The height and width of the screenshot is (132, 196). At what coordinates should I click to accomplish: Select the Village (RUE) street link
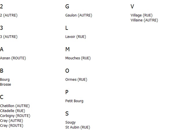pos(141,15)
